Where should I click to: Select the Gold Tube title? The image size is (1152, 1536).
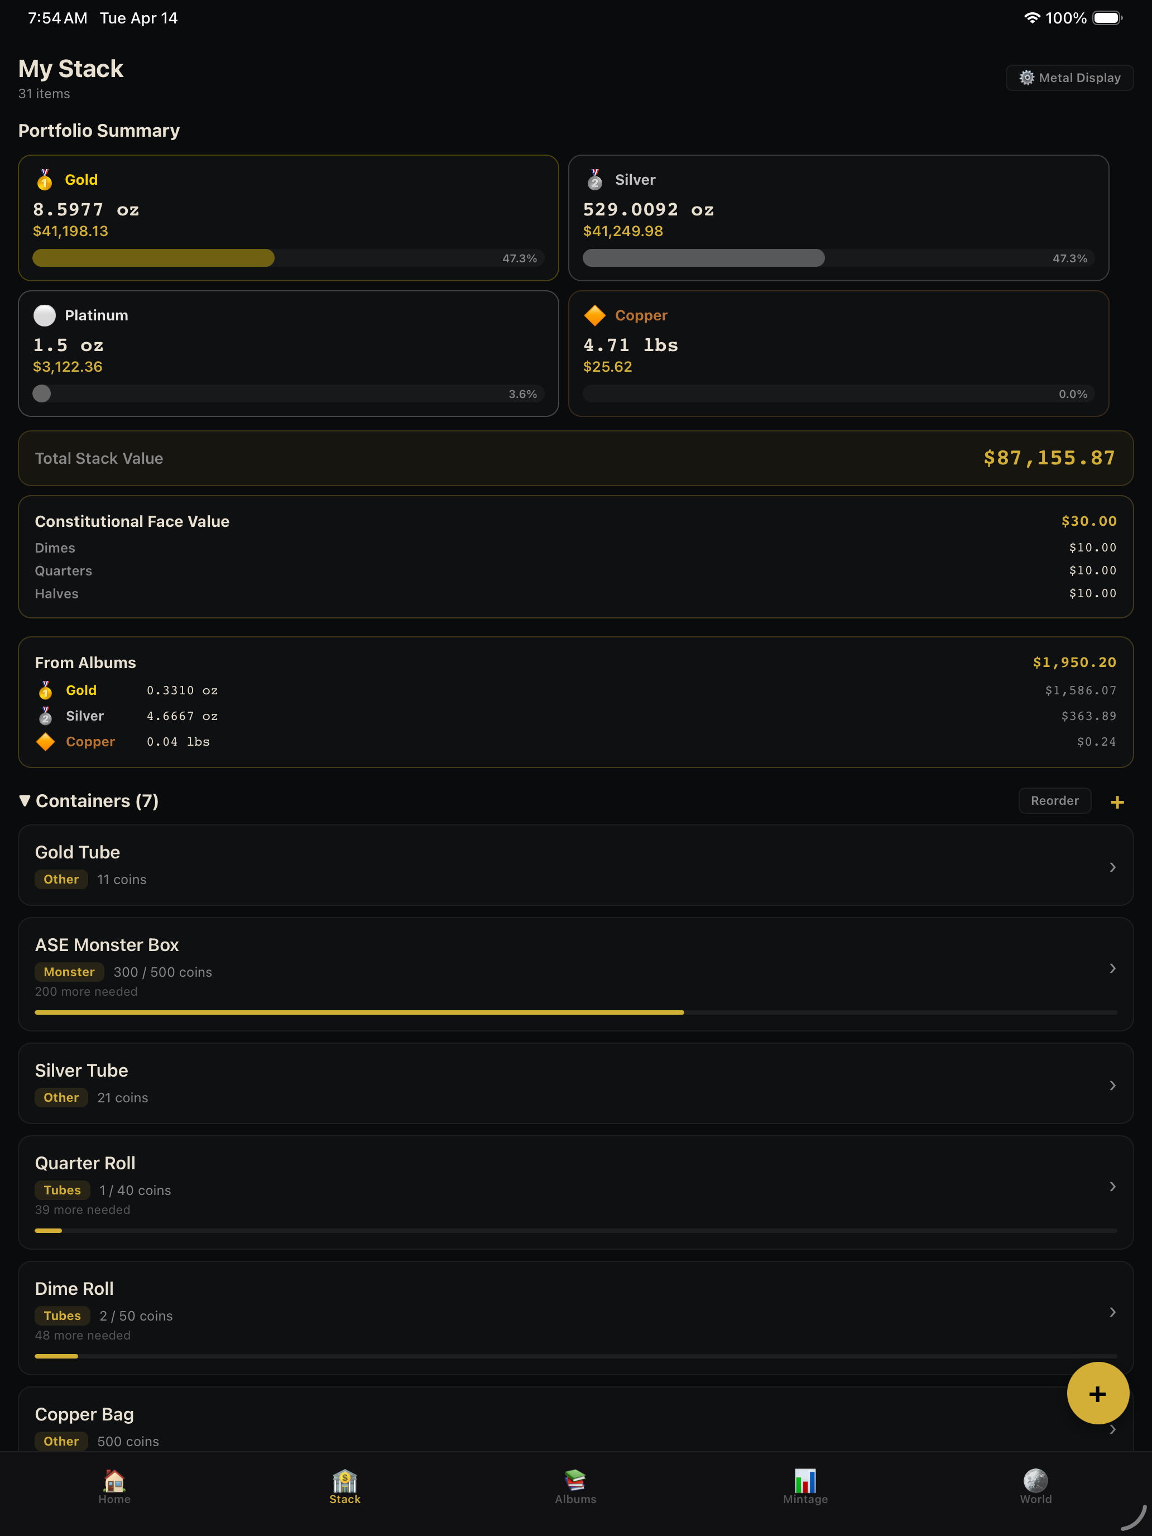[x=77, y=852]
